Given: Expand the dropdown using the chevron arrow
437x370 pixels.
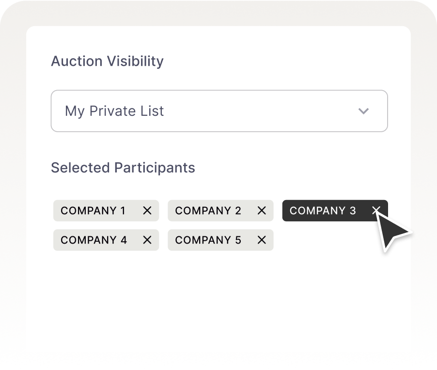Looking at the screenshot, I should [x=363, y=111].
